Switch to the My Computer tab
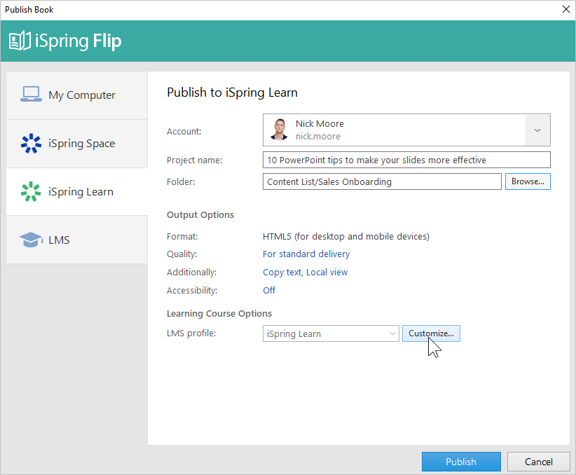 point(77,95)
